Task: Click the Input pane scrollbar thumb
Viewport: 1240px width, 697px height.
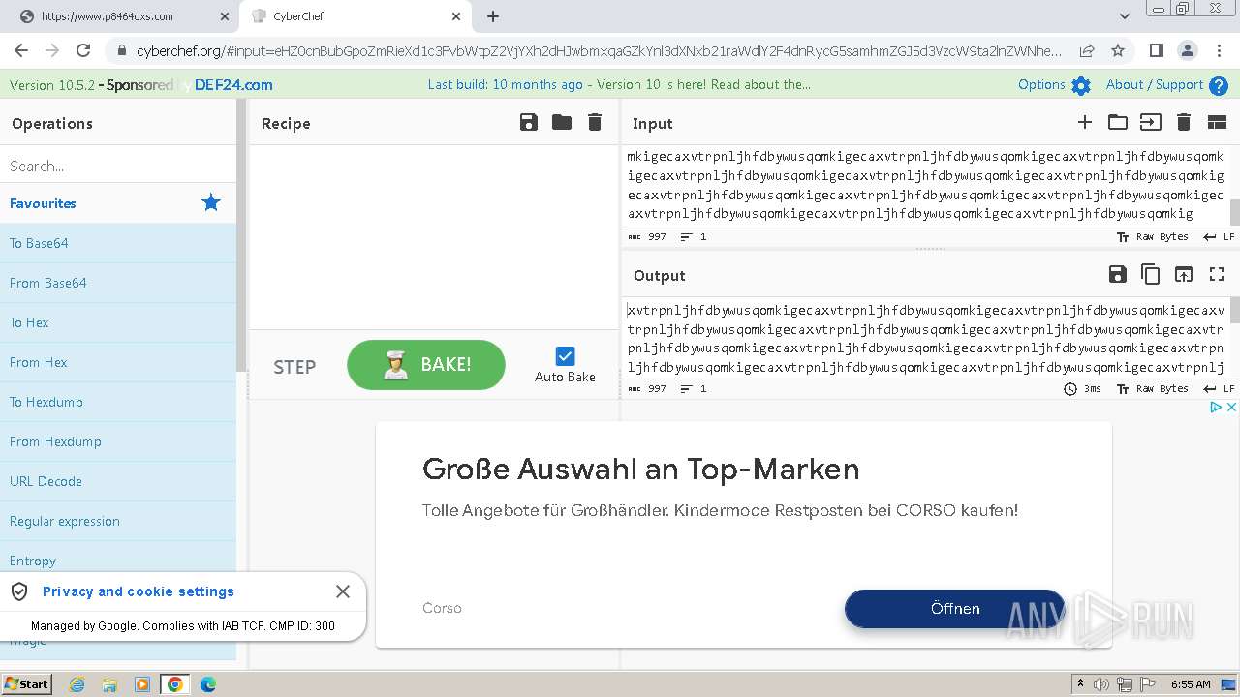Action: click(1234, 212)
